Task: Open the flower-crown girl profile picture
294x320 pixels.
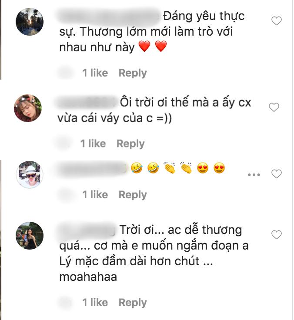Action: click(28, 108)
